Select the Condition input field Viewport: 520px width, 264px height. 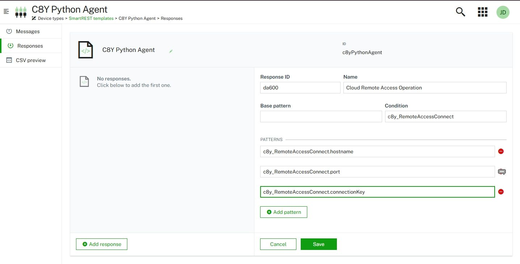pos(445,116)
